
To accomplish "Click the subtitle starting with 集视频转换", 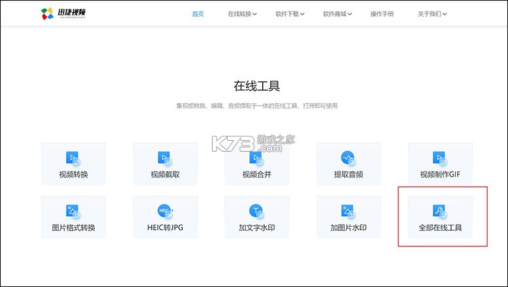I will (x=257, y=106).
